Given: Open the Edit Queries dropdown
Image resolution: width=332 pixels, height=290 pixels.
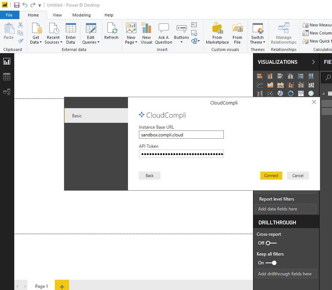Looking at the screenshot, I should (x=91, y=33).
